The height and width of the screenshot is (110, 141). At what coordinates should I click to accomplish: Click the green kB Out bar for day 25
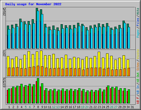tap(108, 94)
